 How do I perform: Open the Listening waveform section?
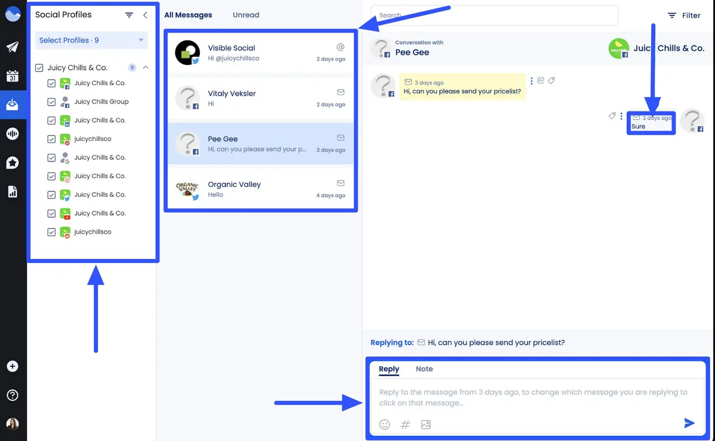(x=13, y=133)
